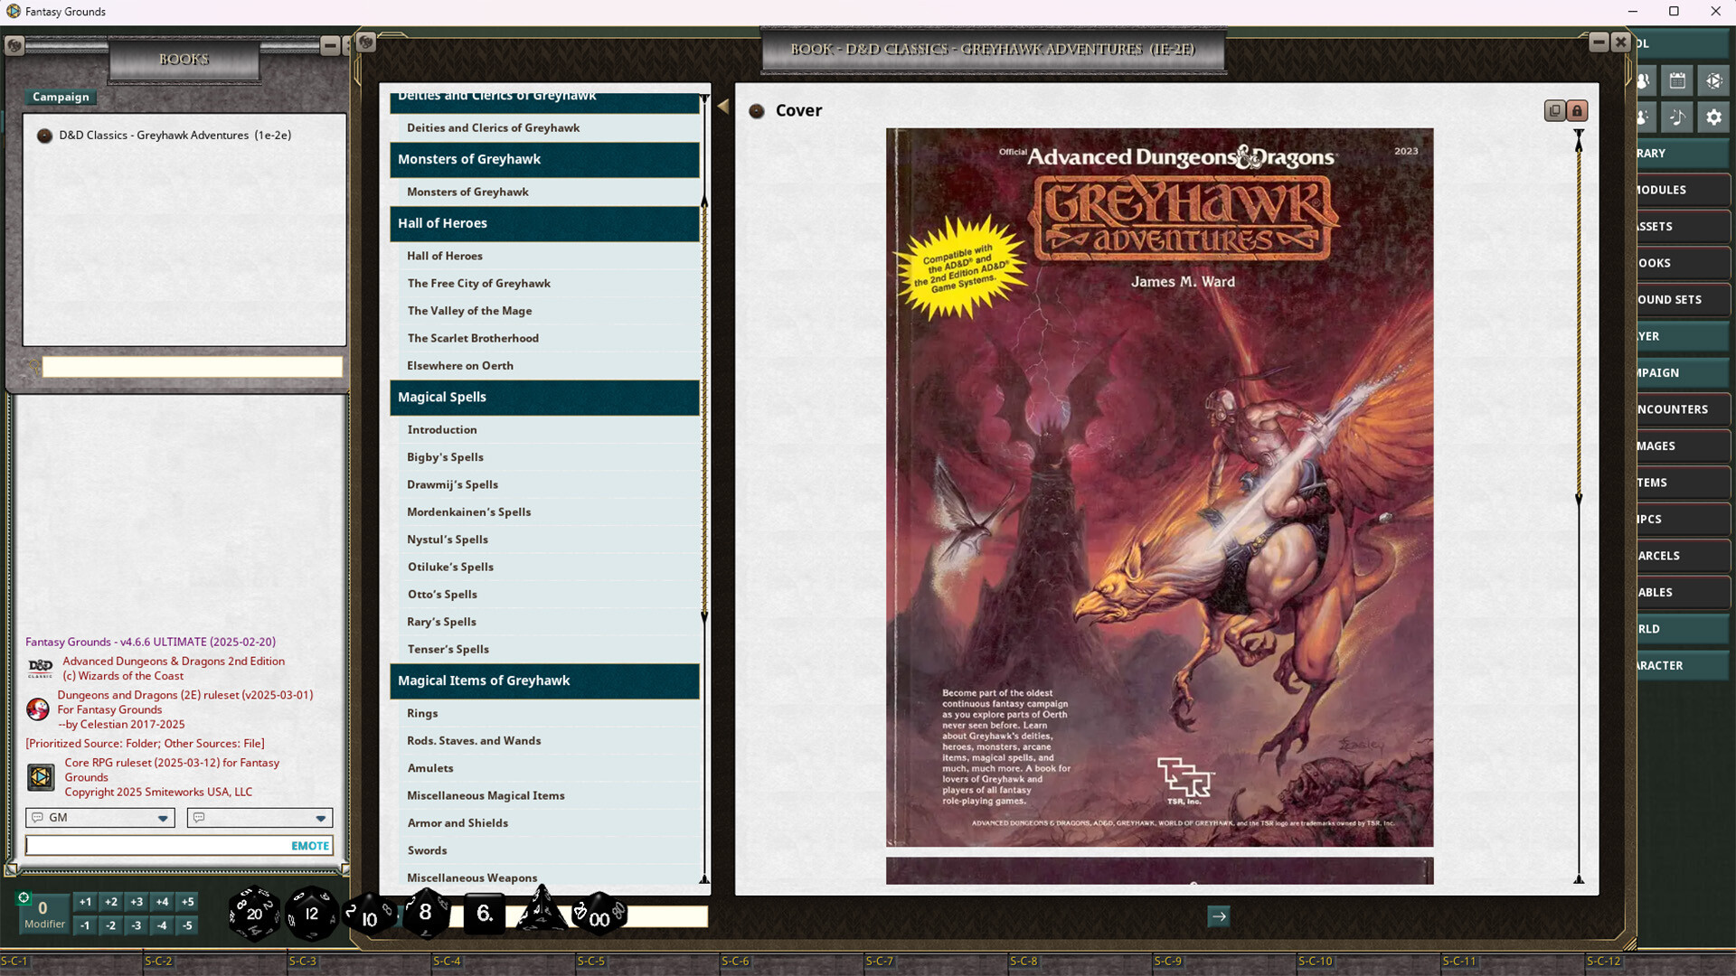
Task: Open Mordenkainen's Spells chapter link
Action: click(468, 511)
